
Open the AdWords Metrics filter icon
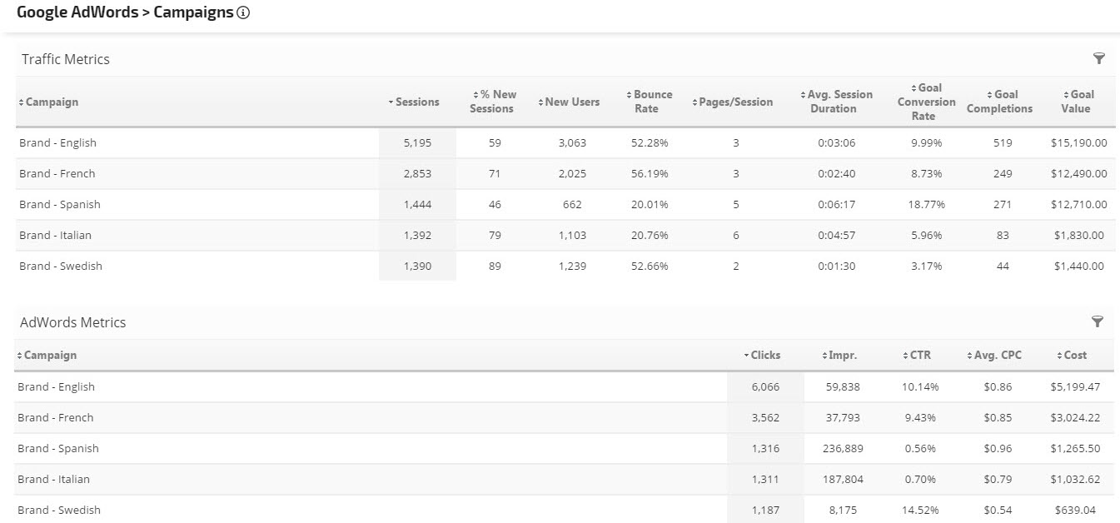pos(1098,321)
